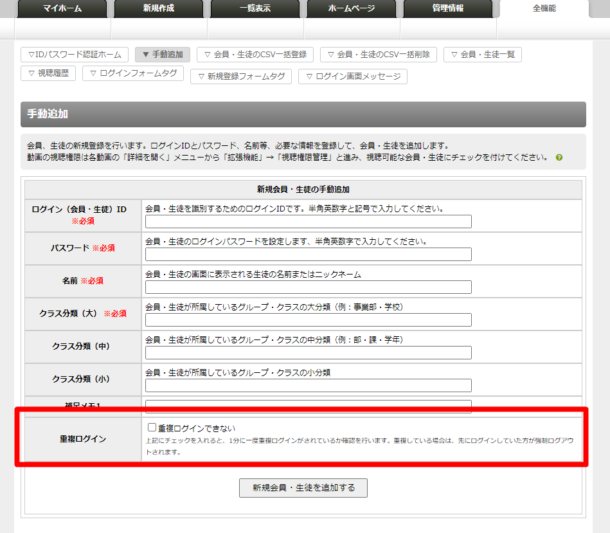Click the green help question mark icon
The image size is (610, 533).
click(x=559, y=158)
